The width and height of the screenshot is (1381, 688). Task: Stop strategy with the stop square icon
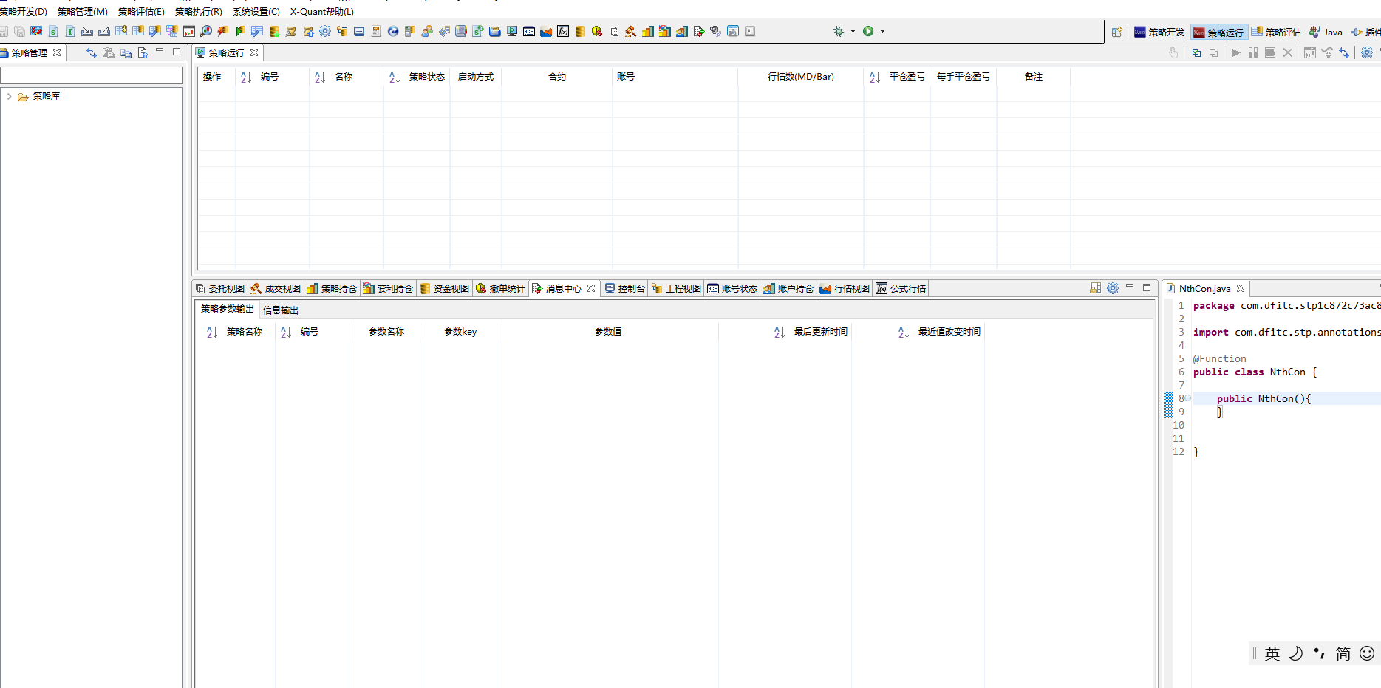(1270, 52)
